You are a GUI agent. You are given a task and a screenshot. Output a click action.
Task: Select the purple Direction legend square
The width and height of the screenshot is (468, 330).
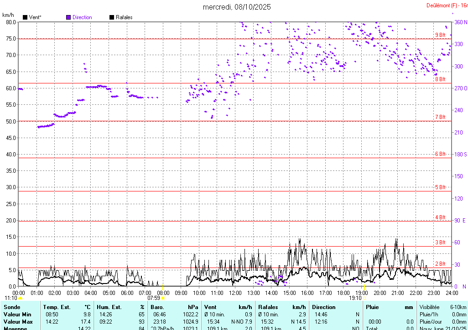pyautogui.click(x=68, y=17)
